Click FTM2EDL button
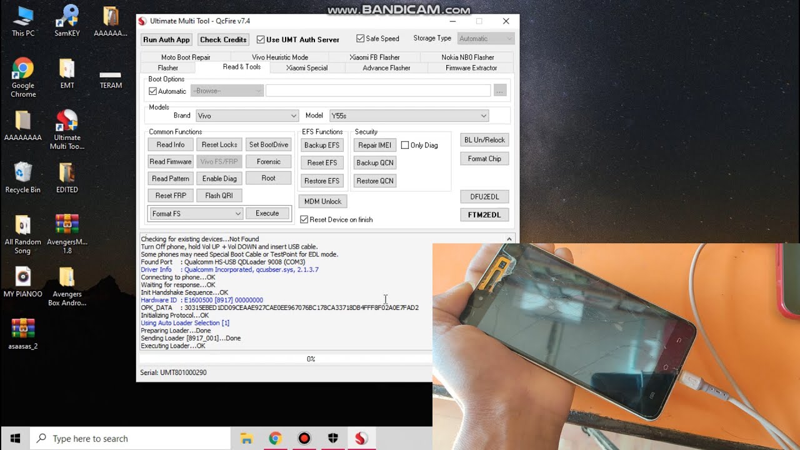The height and width of the screenshot is (450, 800). (x=484, y=214)
